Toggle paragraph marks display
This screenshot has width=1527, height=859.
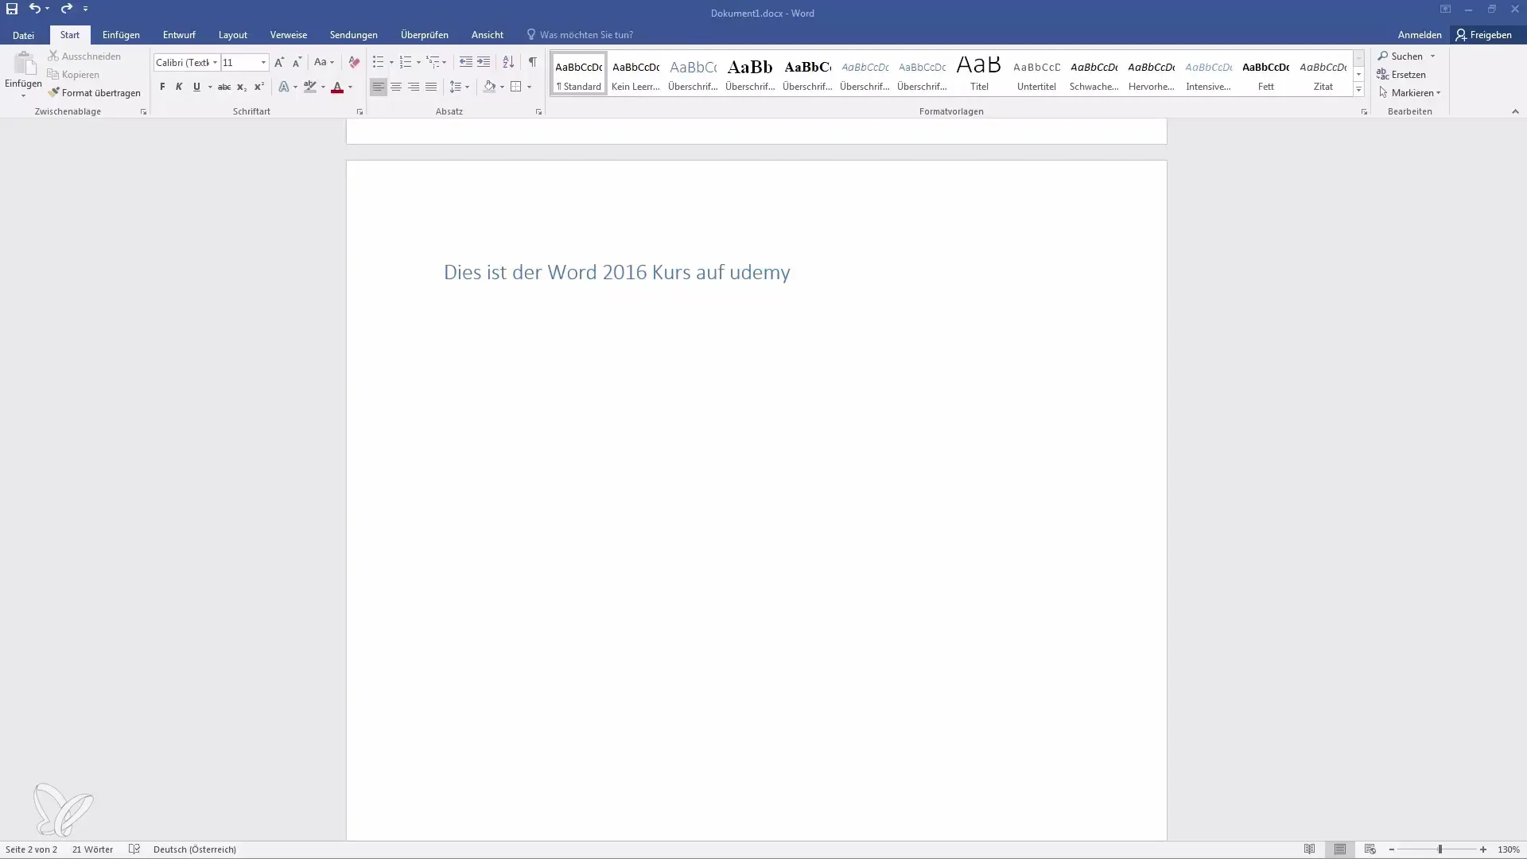coord(533,62)
